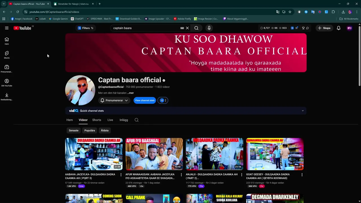Open the Chrome profile avatar

[x=350, y=12]
